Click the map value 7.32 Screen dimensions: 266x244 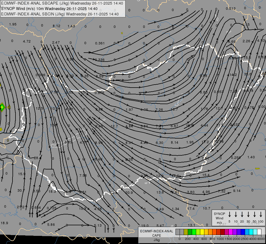point(221,191)
